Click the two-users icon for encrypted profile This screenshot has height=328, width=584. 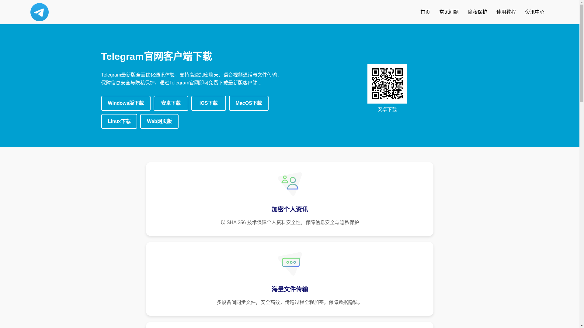(290, 184)
